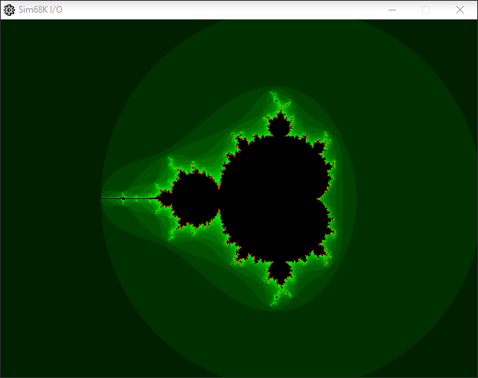
Task: Click the greyed-out maximize button
Action: [426, 10]
